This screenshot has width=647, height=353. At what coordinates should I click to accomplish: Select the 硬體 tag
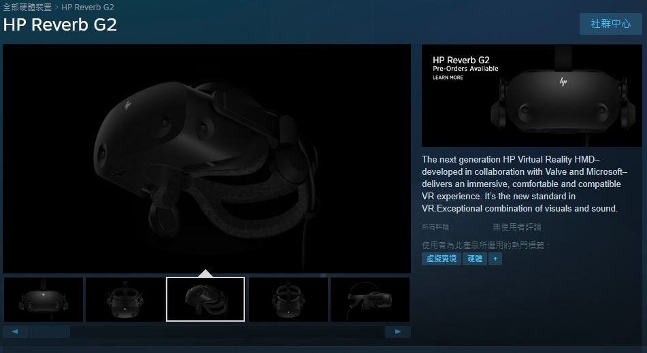(x=475, y=258)
